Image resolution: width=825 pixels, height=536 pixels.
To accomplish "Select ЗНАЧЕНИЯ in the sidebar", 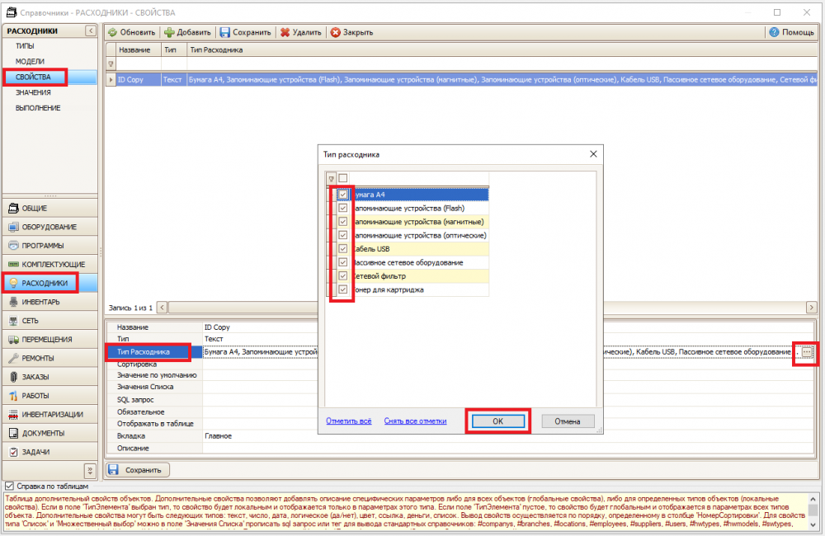I will click(x=33, y=92).
